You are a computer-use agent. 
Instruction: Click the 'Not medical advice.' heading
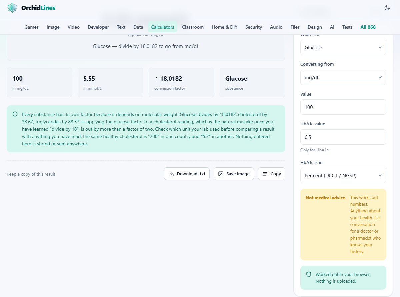pos(326,198)
